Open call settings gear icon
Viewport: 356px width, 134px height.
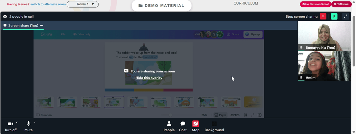5,17
